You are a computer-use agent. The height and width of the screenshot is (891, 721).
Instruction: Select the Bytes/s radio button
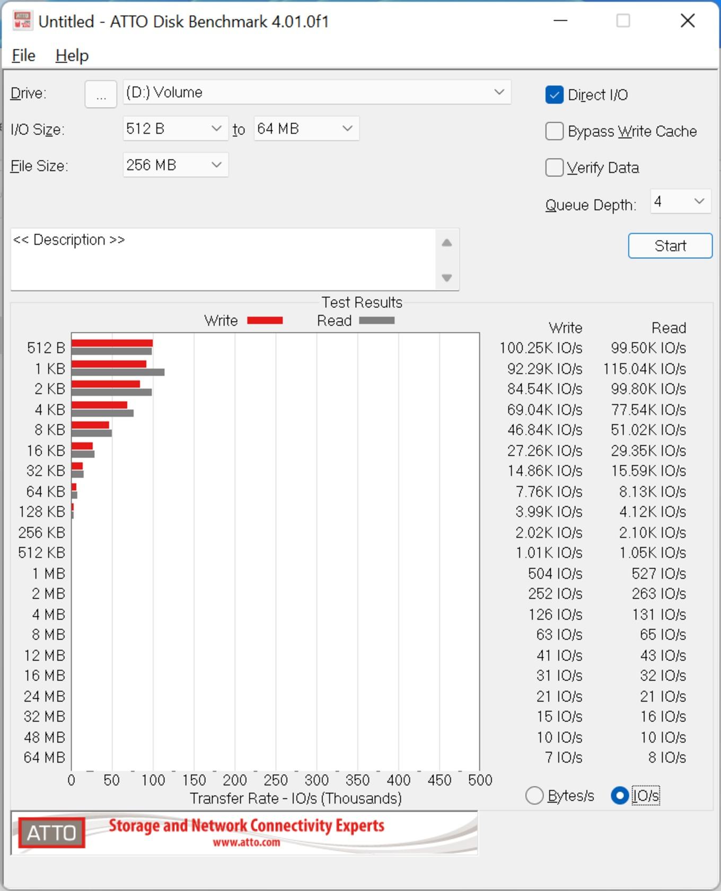tap(534, 795)
